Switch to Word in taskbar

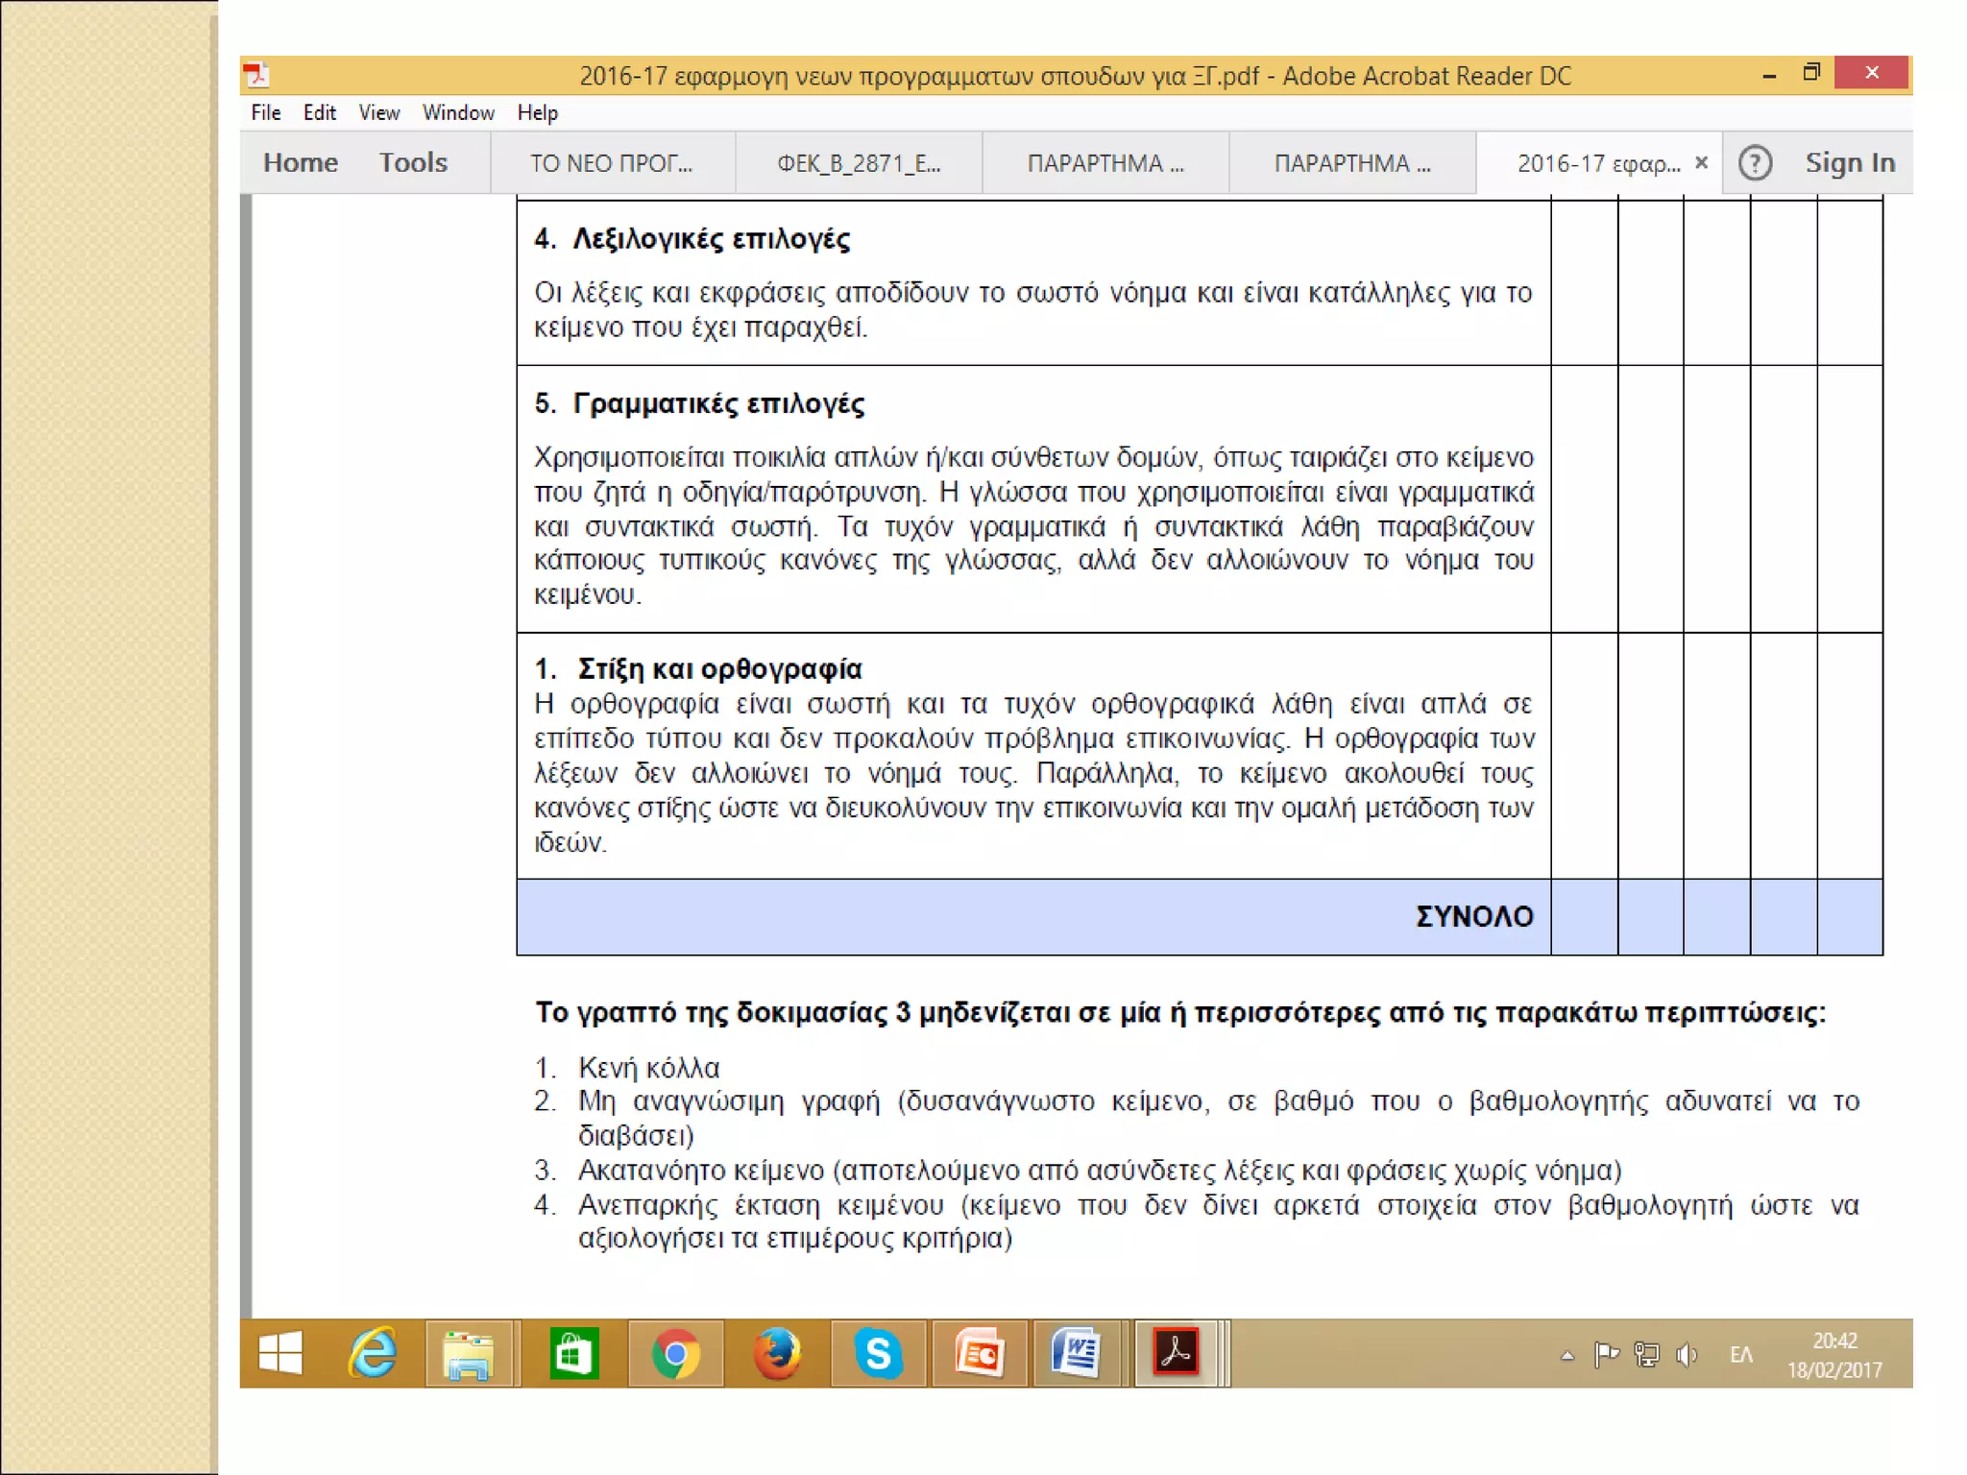tap(1077, 1354)
